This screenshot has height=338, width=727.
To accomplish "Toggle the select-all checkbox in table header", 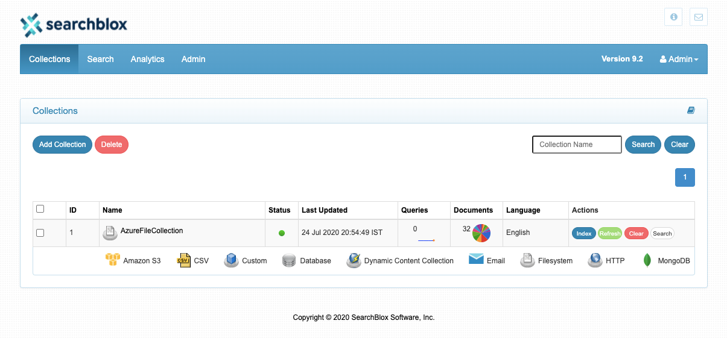I will [x=40, y=209].
